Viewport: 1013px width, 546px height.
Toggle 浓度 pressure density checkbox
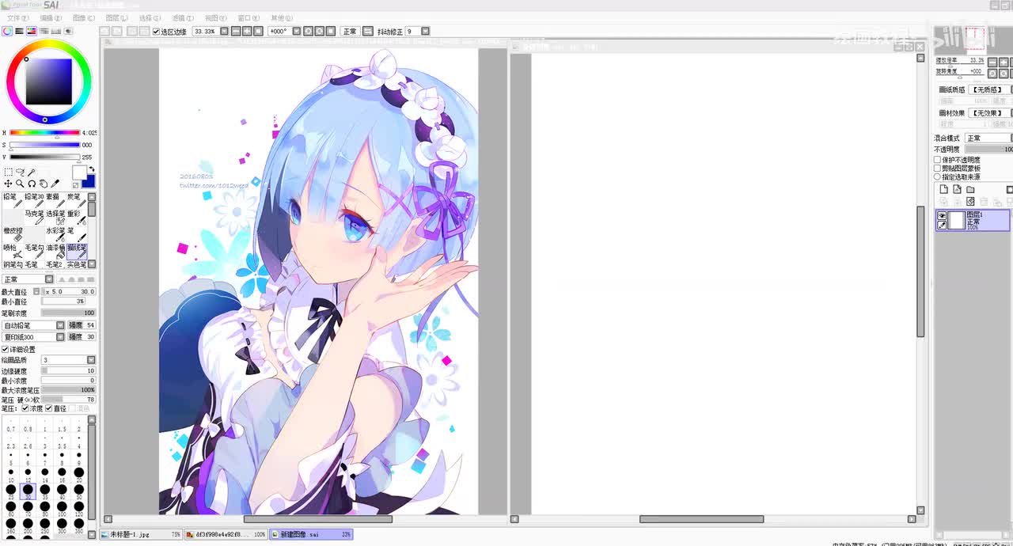click(25, 408)
